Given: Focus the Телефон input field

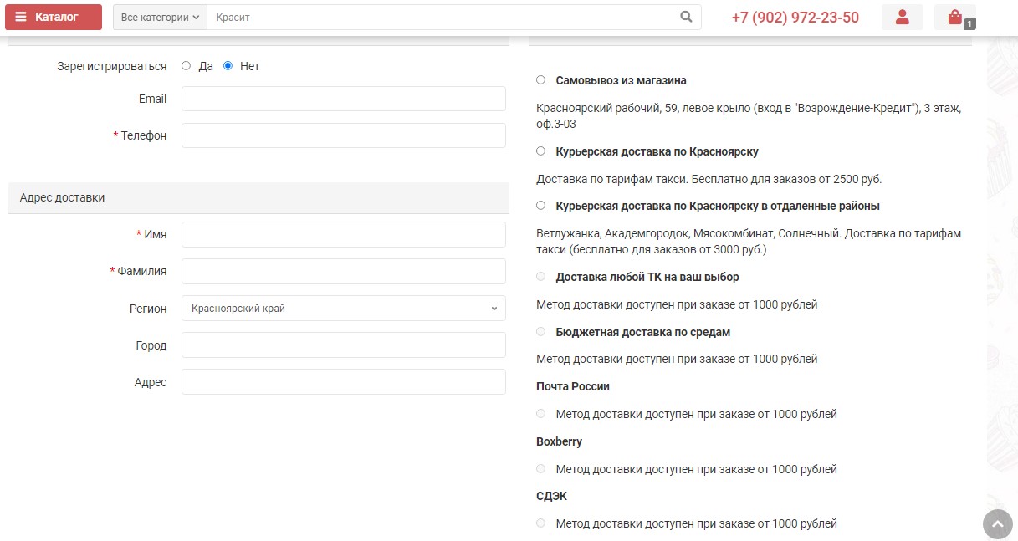Looking at the screenshot, I should click(343, 135).
